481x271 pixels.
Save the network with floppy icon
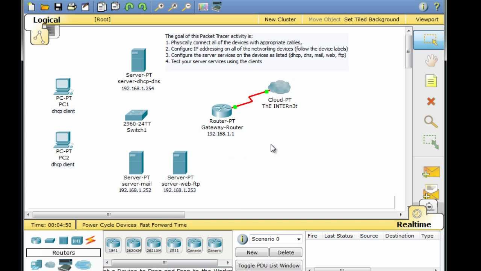coord(58,6)
